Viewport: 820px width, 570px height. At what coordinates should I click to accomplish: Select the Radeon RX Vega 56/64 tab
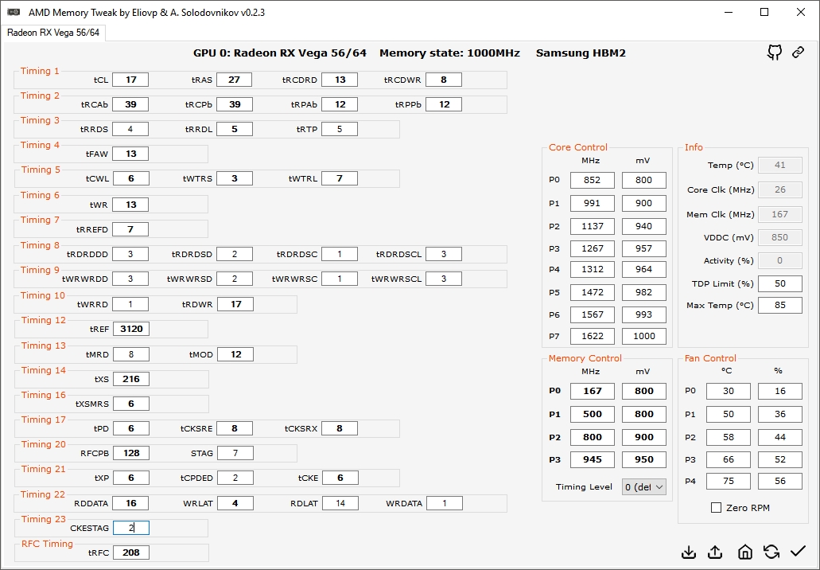tap(52, 33)
